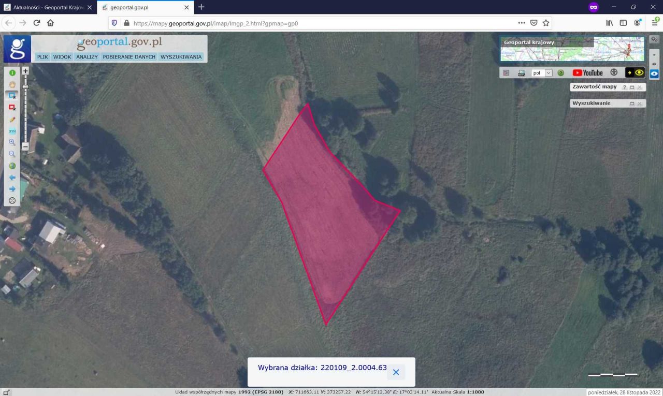Screen dimensions: 663x396
Task: Bookmark this page with the star
Action: click(x=546, y=23)
